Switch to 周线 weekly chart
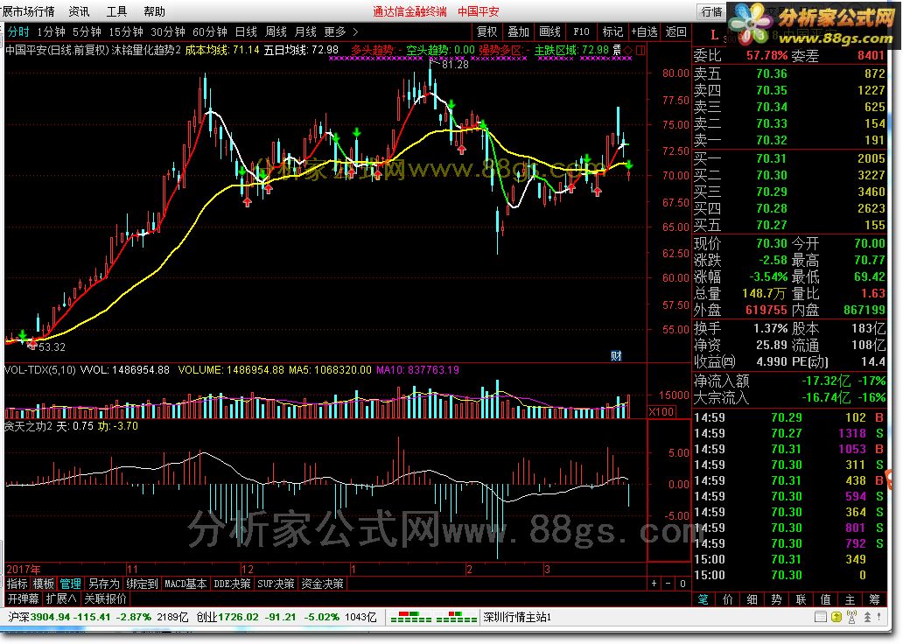 pos(276,31)
